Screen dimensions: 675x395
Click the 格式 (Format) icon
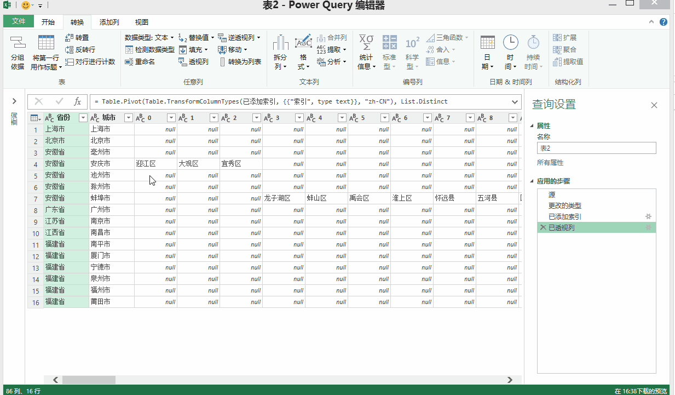[x=303, y=43]
